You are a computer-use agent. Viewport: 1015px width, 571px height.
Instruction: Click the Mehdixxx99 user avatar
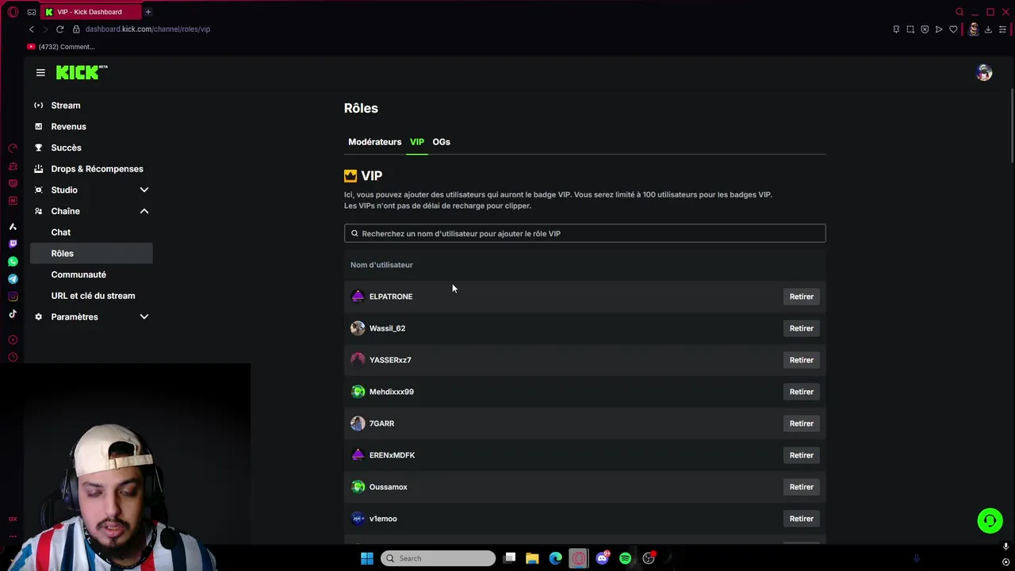358,392
